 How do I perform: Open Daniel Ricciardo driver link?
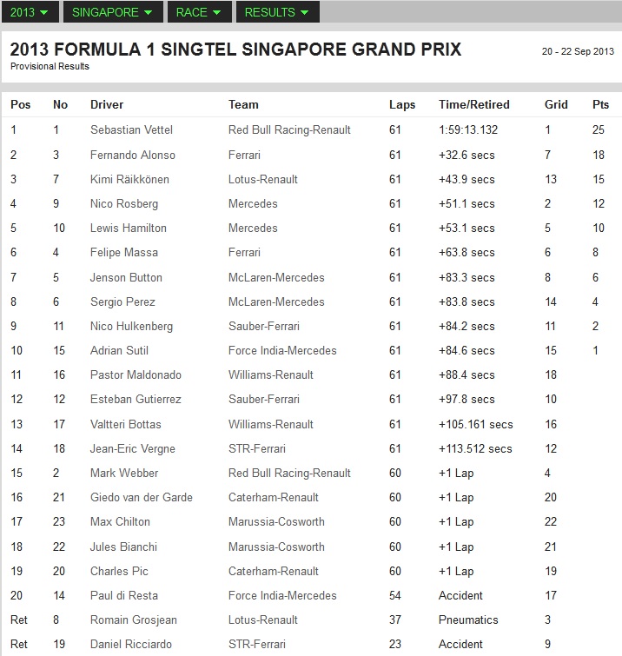coord(131,644)
